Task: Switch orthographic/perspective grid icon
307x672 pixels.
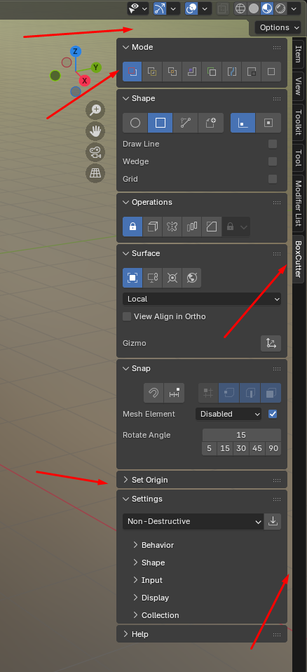Action: click(x=95, y=173)
